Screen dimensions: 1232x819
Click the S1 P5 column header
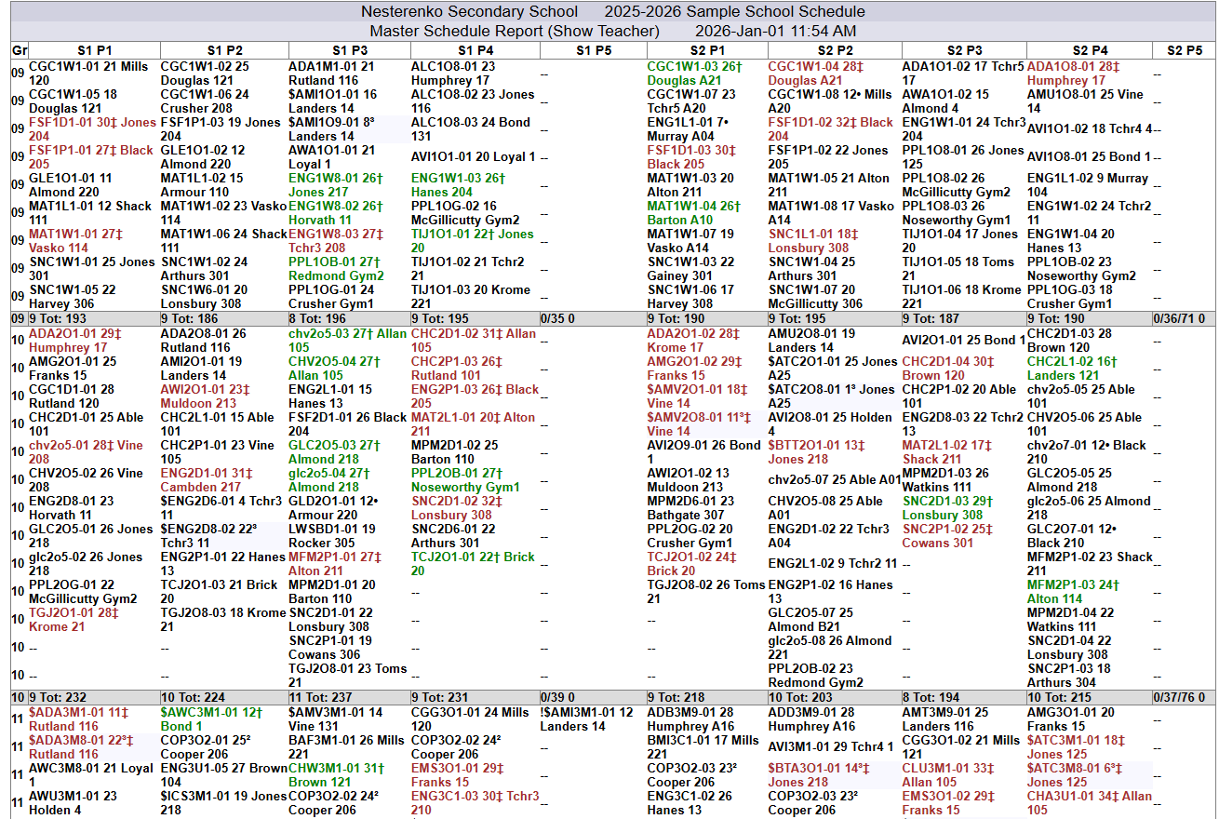tap(593, 50)
